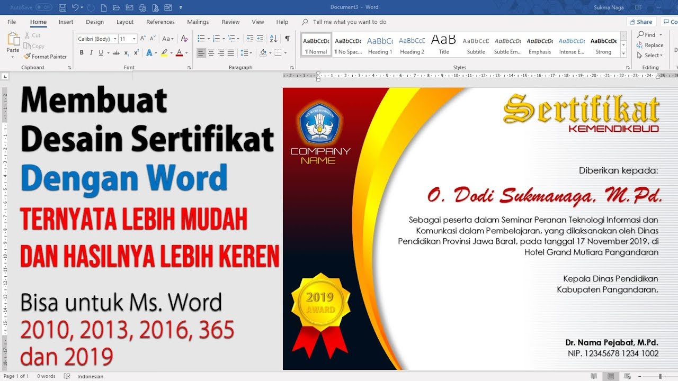This screenshot has width=678, height=381.
Task: Open the Shading paint bucket color
Action: (x=263, y=53)
